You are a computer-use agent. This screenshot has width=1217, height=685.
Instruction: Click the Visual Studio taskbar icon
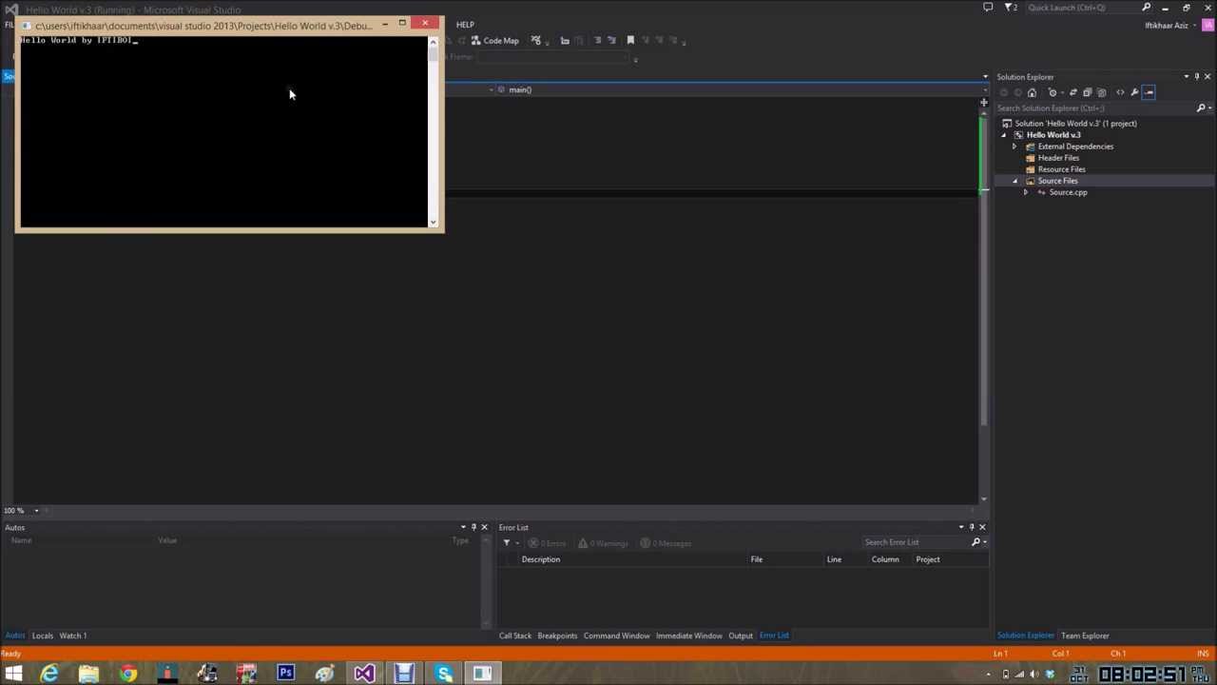(364, 674)
